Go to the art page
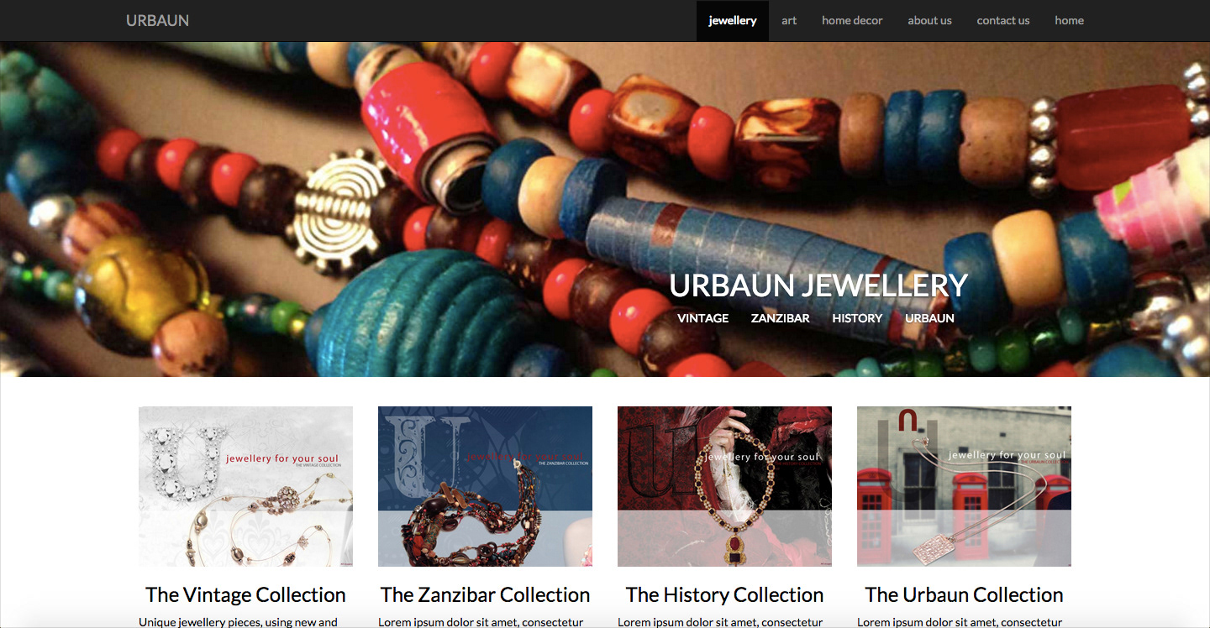 tap(789, 20)
